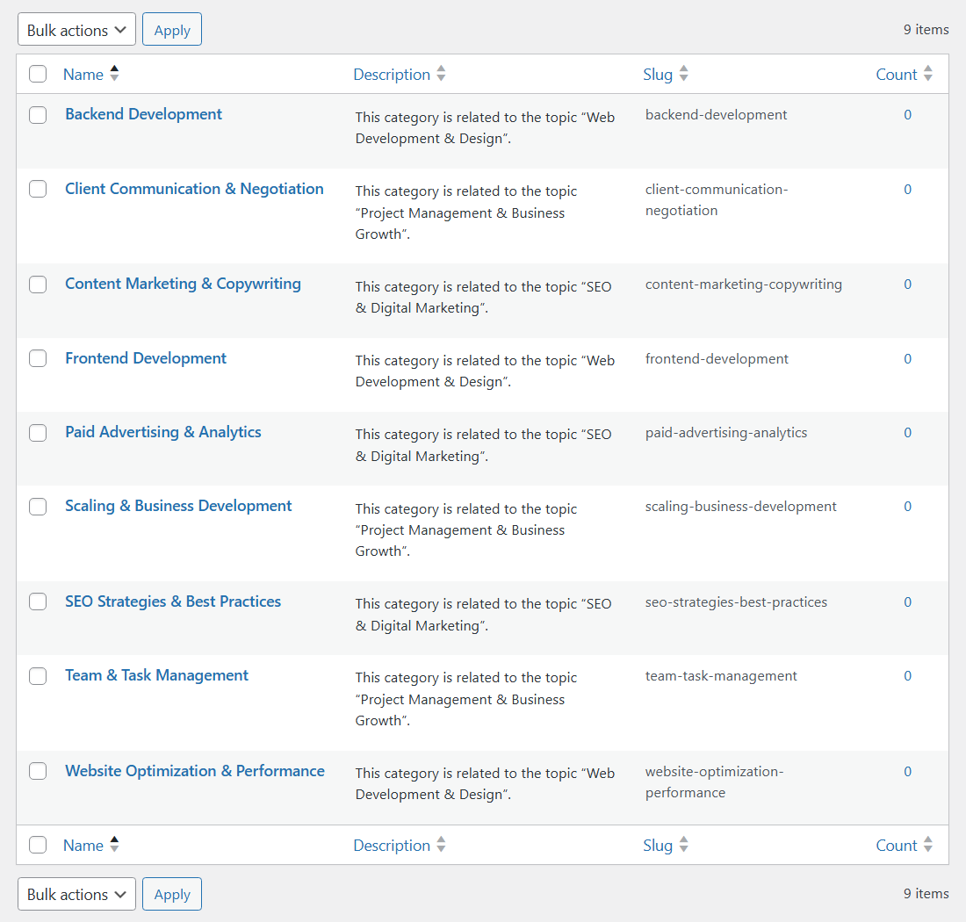Viewport: 966px width, 922px height.
Task: Open Backend Development category
Action: click(x=143, y=114)
